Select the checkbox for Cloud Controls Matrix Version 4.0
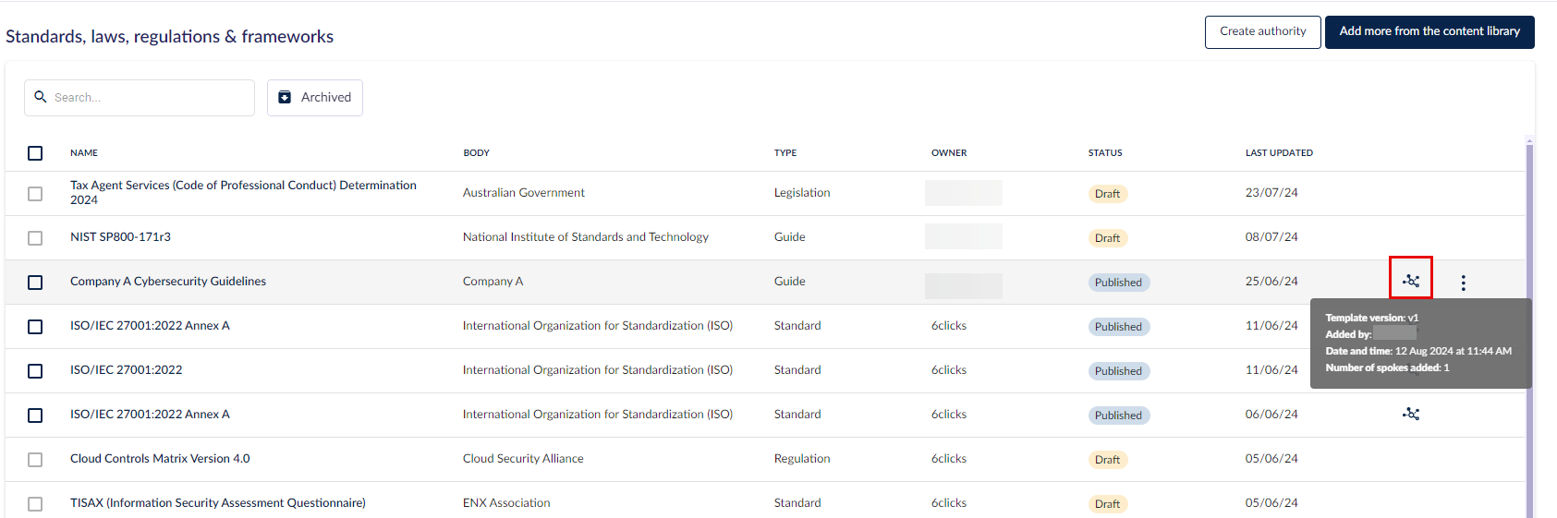This screenshot has width=1557, height=518. 35,460
